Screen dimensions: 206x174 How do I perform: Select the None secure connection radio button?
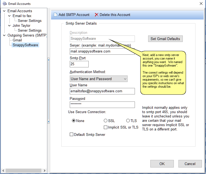(x=74, y=121)
